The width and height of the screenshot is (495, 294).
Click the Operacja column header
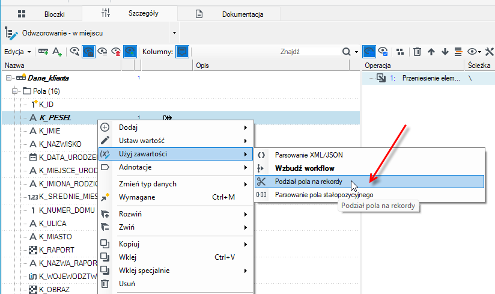tap(413, 66)
